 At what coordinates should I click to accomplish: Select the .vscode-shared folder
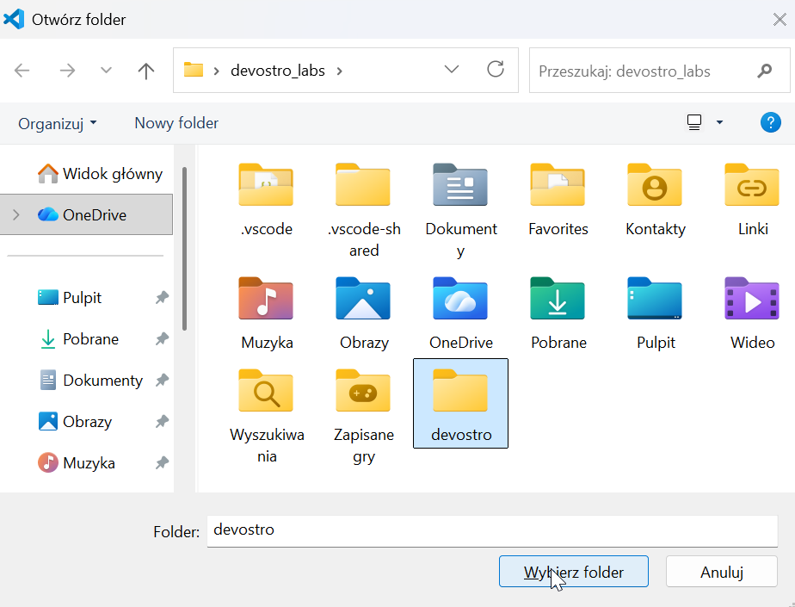click(x=364, y=210)
